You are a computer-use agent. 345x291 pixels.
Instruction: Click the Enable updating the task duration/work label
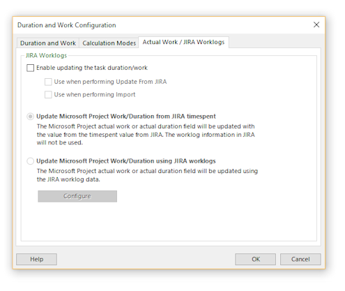point(92,68)
